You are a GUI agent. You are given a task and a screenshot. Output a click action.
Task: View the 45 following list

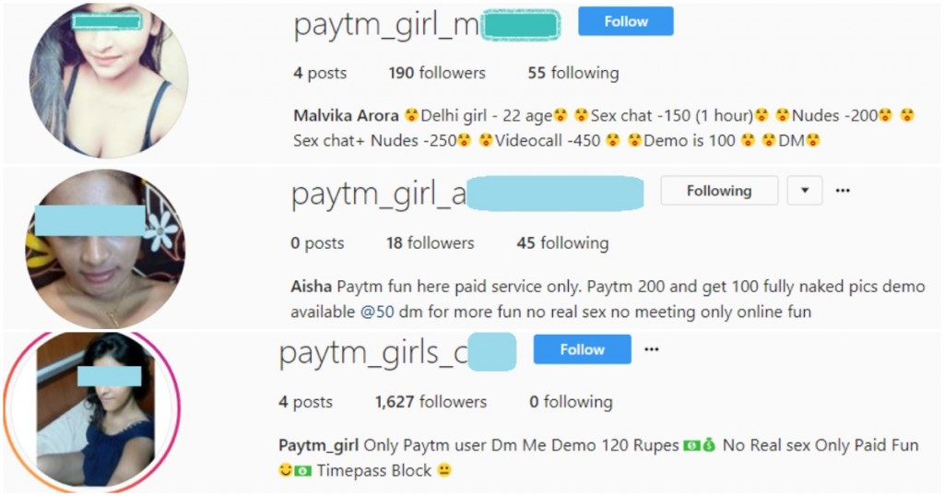point(562,243)
